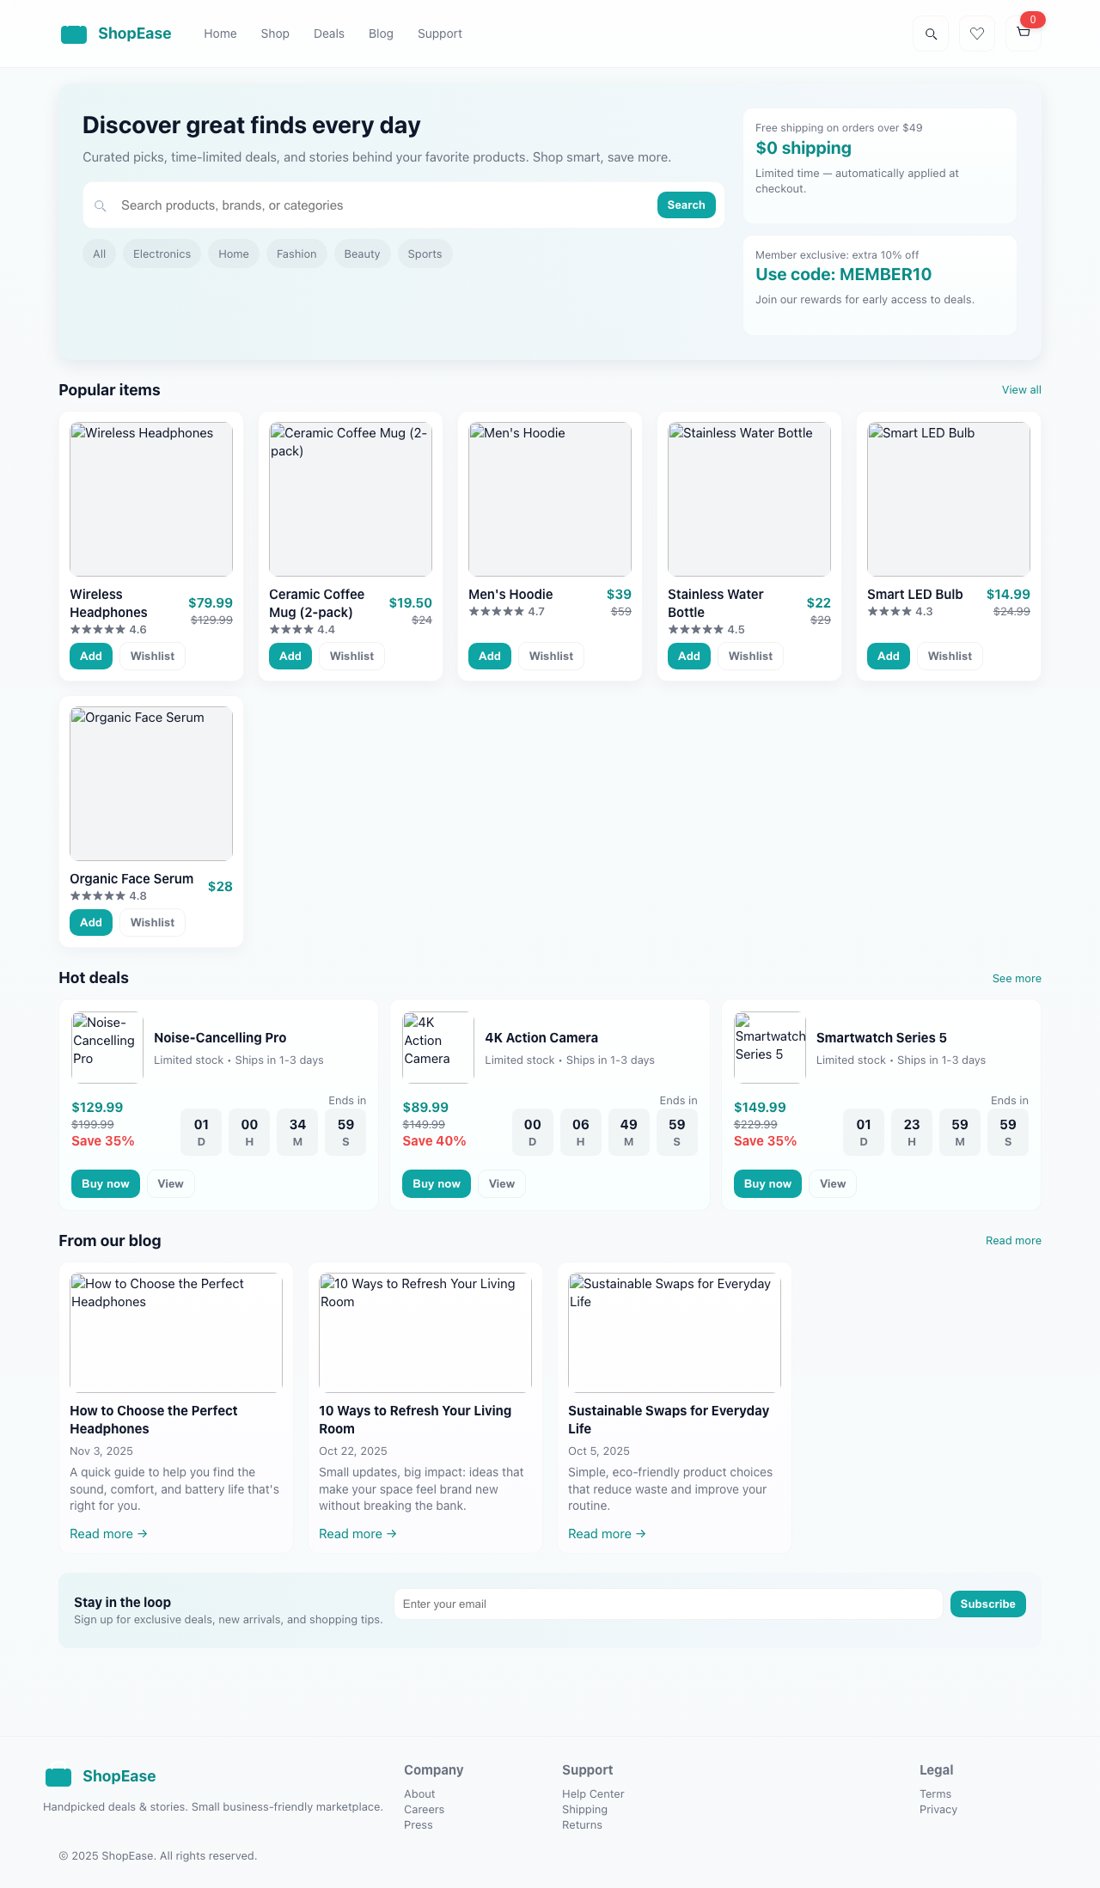Viewport: 1100px width, 1888px height.
Task: Open the search icon in the header
Action: tap(931, 34)
